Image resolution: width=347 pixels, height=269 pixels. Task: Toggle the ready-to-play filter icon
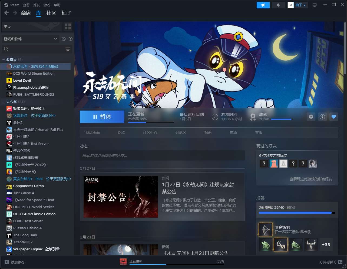[x=71, y=39]
